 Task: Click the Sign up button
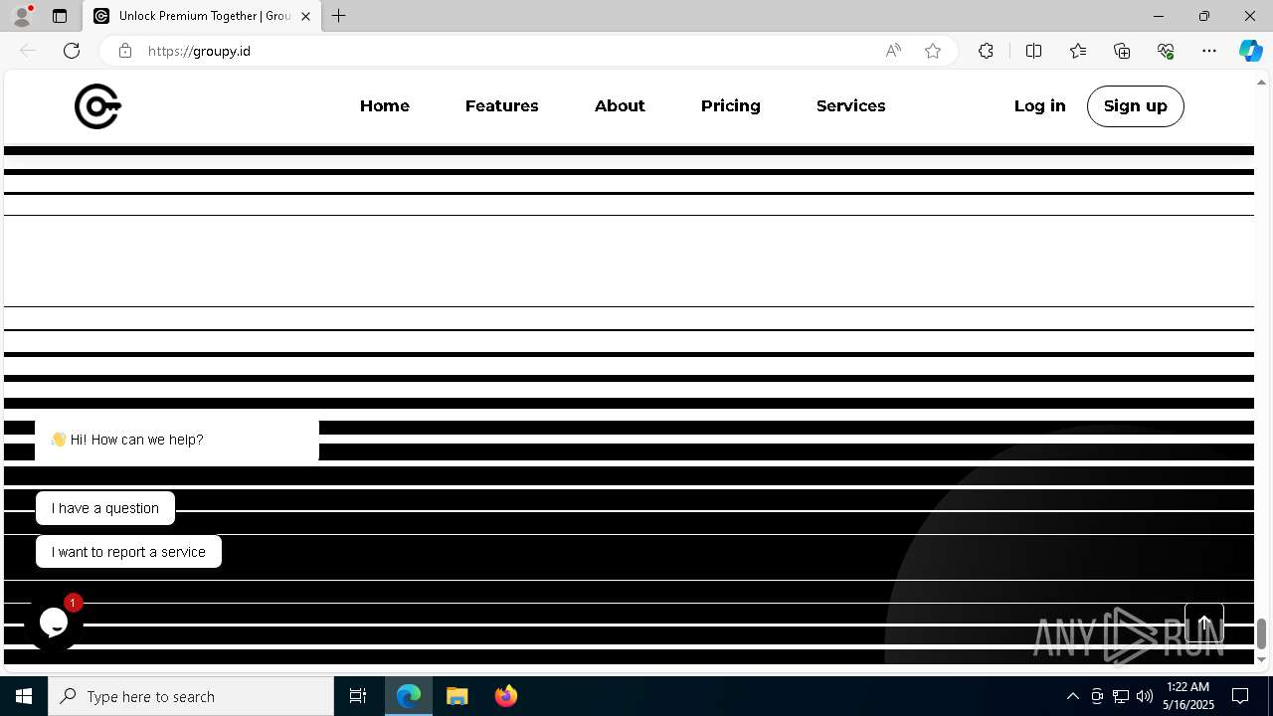click(x=1135, y=106)
